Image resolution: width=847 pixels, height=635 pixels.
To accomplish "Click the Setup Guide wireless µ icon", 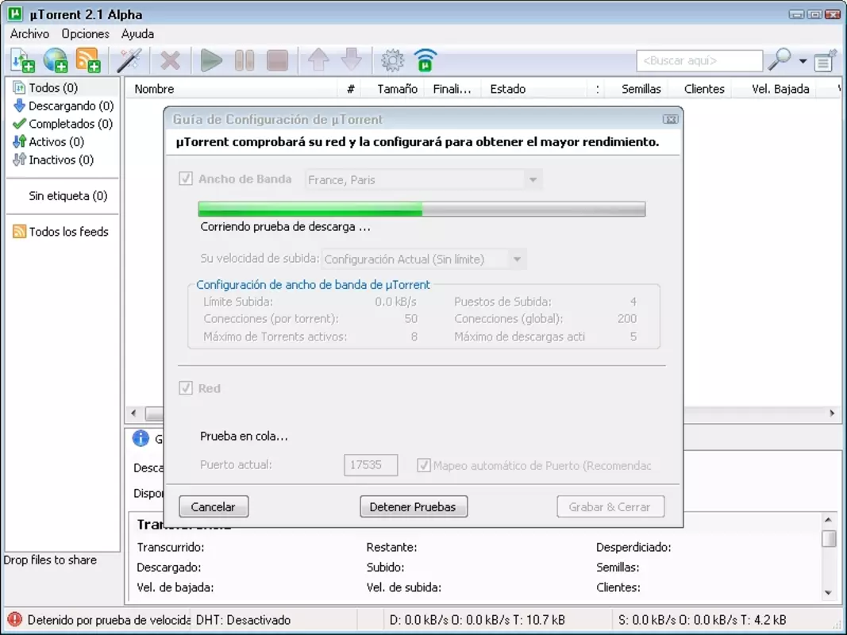I will pos(425,60).
